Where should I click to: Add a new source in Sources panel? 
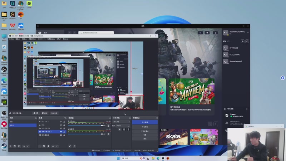click(x=40, y=146)
